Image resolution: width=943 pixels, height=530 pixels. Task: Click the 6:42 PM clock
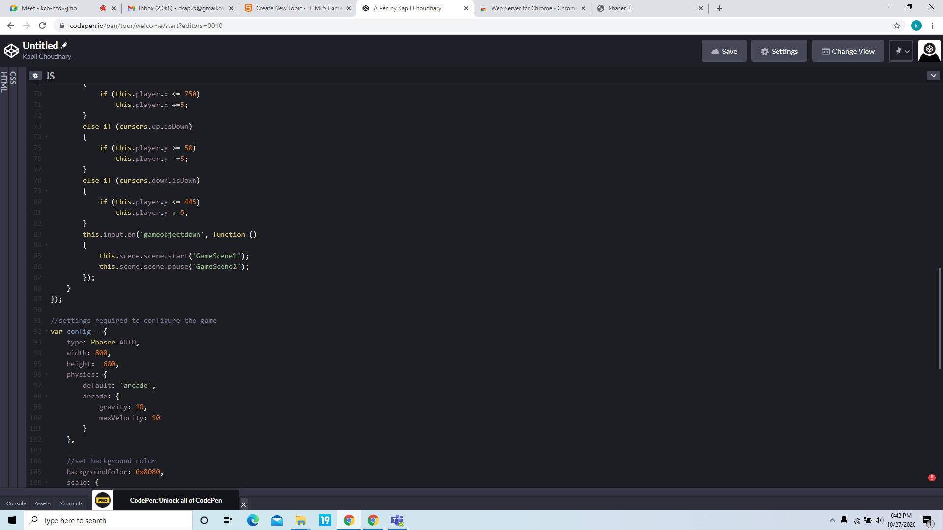click(x=901, y=516)
